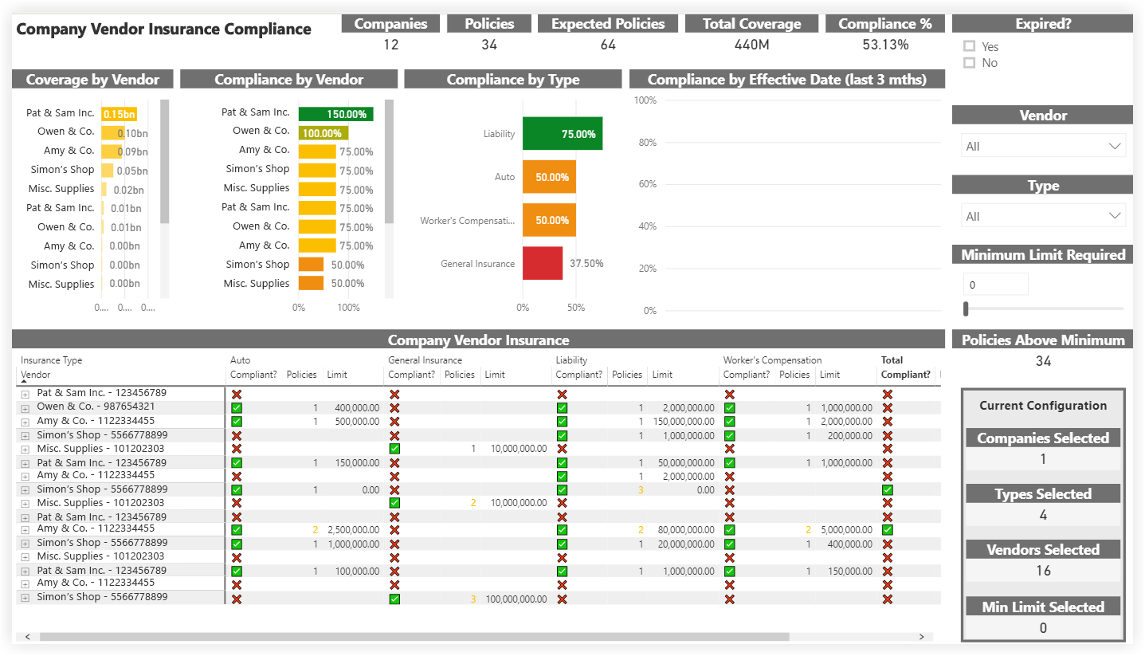
Task: Adjust the Minimum Limit Required slider handle
Action: pos(966,308)
